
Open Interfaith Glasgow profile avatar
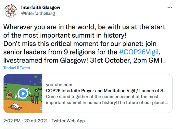[10, 11]
